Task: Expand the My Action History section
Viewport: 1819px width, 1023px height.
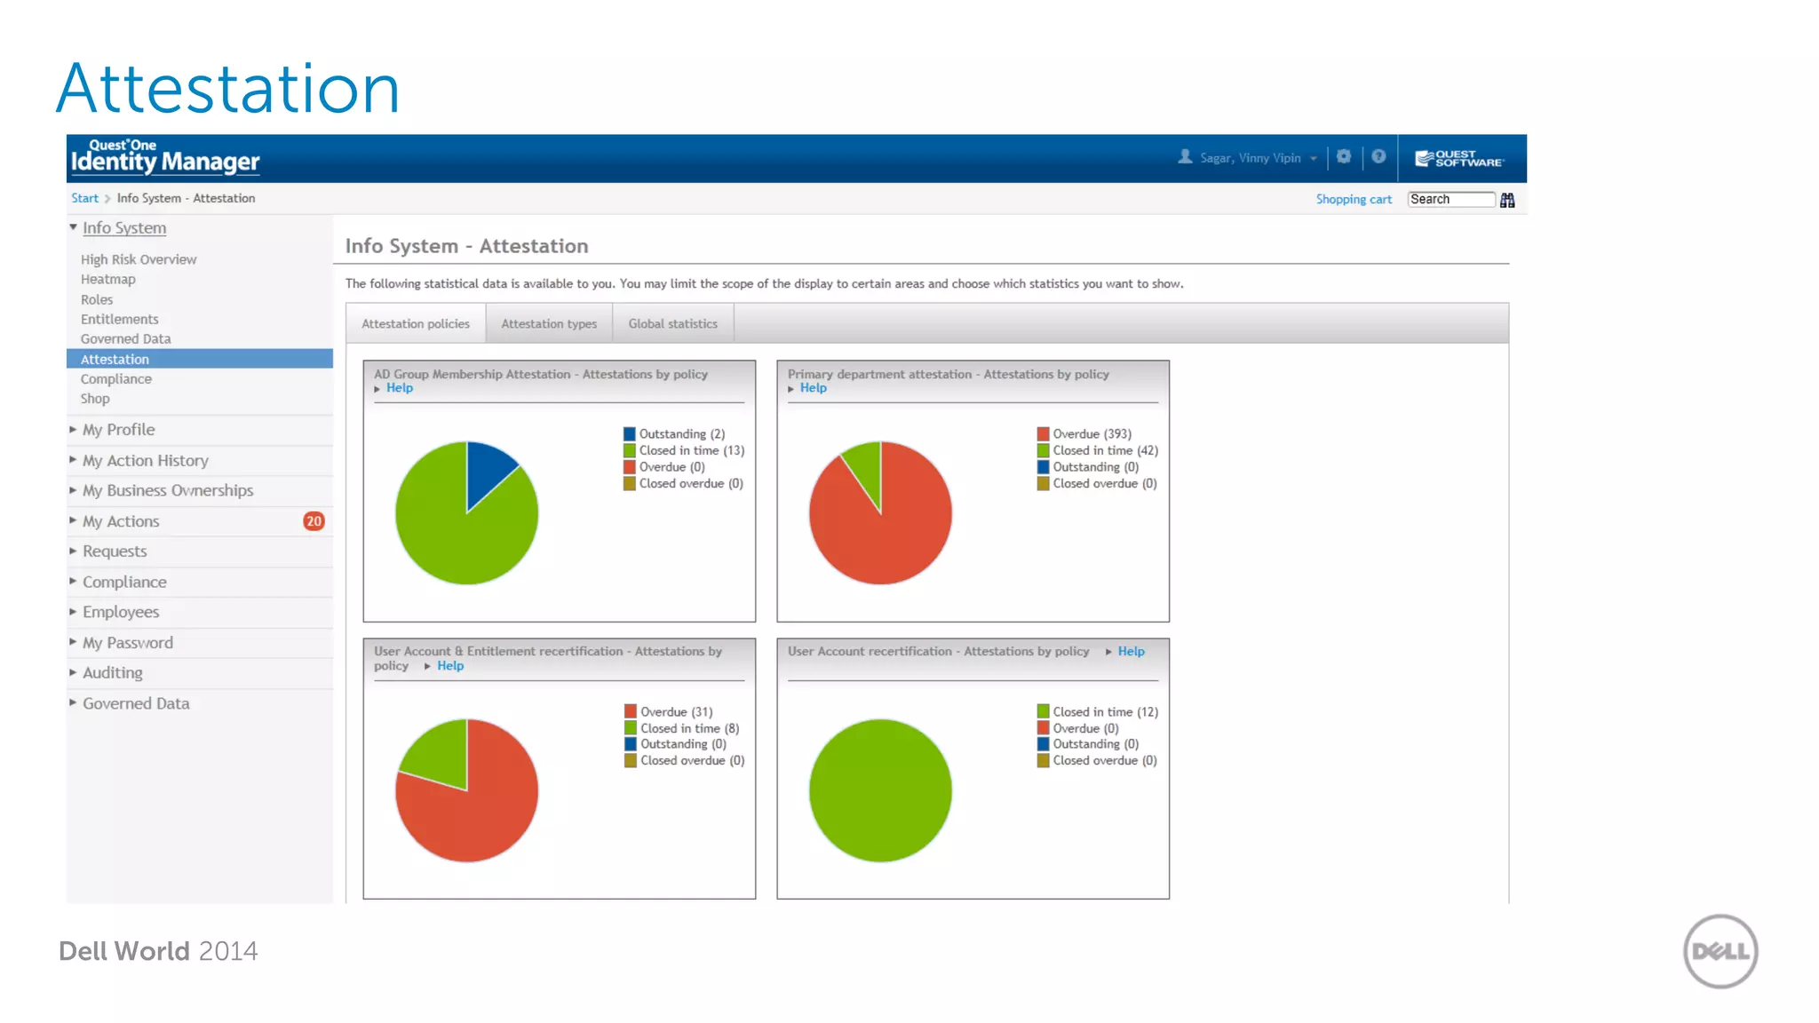Action: tap(145, 461)
